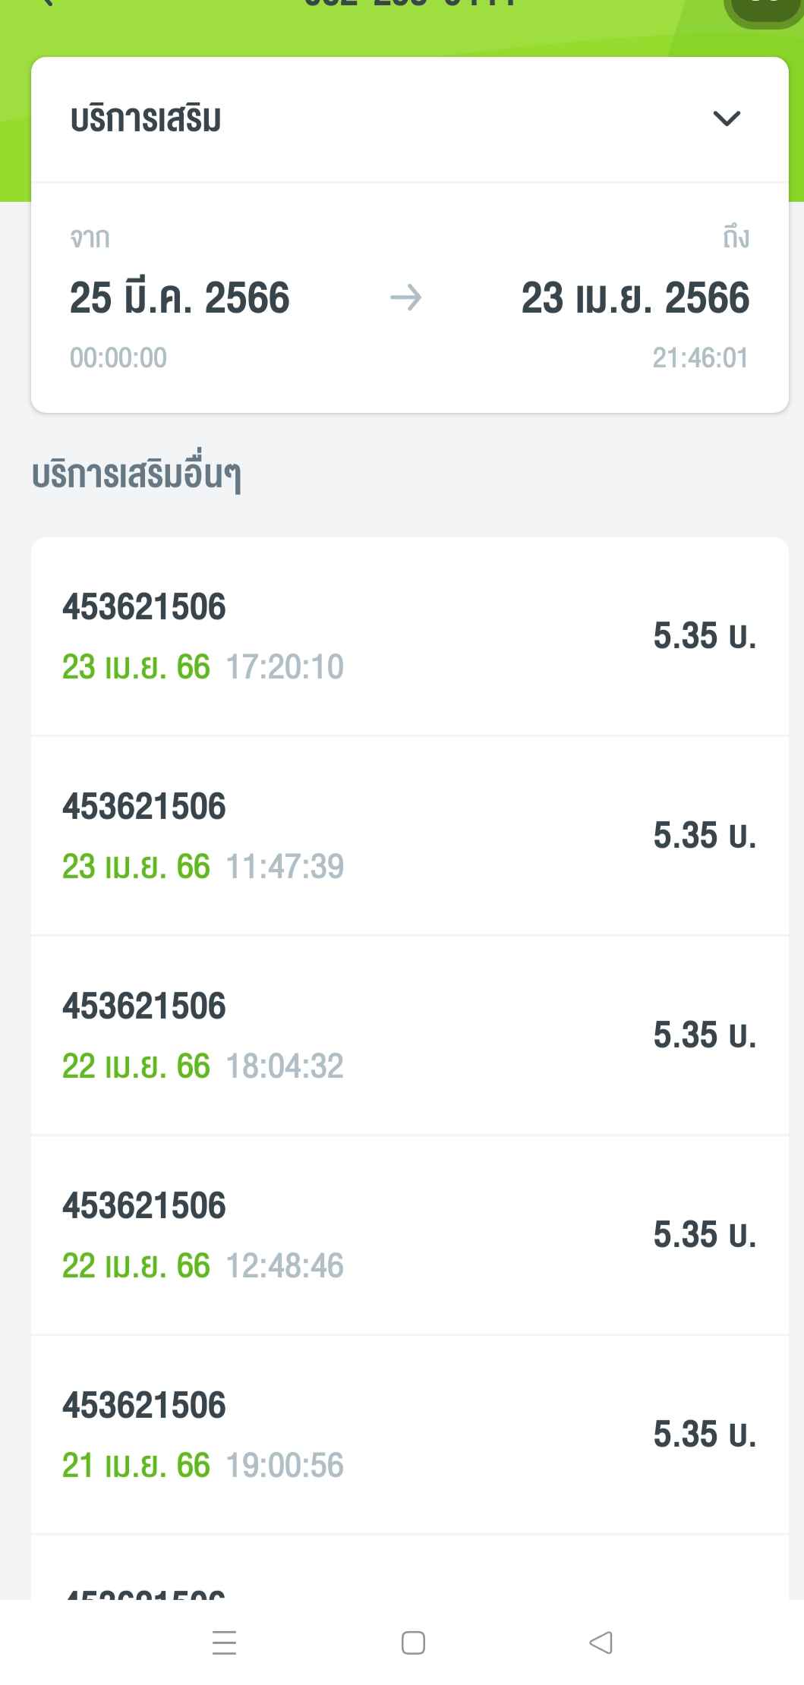Select the end date 23 เม.ย. 2566
This screenshot has width=804, height=1685.
pyautogui.click(x=635, y=298)
